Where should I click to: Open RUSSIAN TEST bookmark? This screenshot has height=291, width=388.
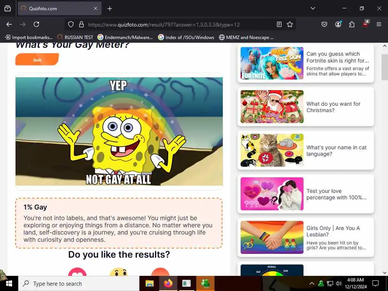coord(75,38)
